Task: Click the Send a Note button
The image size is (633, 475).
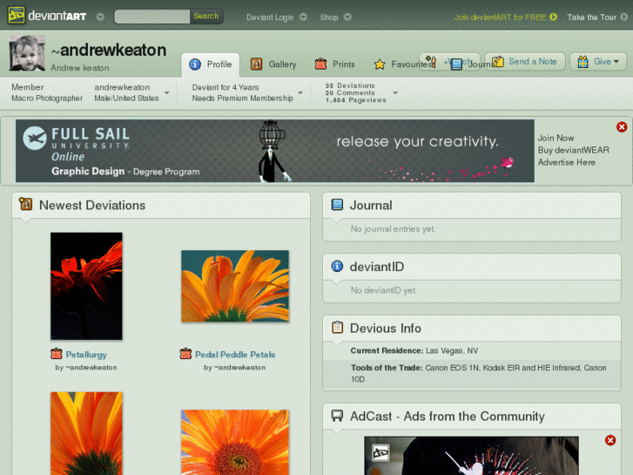Action: pyautogui.click(x=525, y=62)
